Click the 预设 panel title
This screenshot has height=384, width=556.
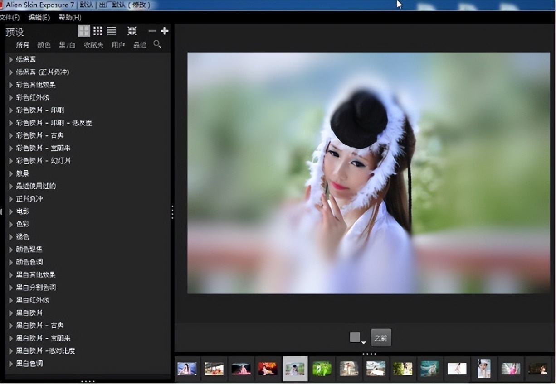15,32
